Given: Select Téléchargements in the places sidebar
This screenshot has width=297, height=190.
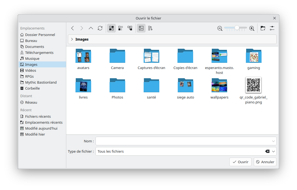Looking at the screenshot, I should point(39,53).
